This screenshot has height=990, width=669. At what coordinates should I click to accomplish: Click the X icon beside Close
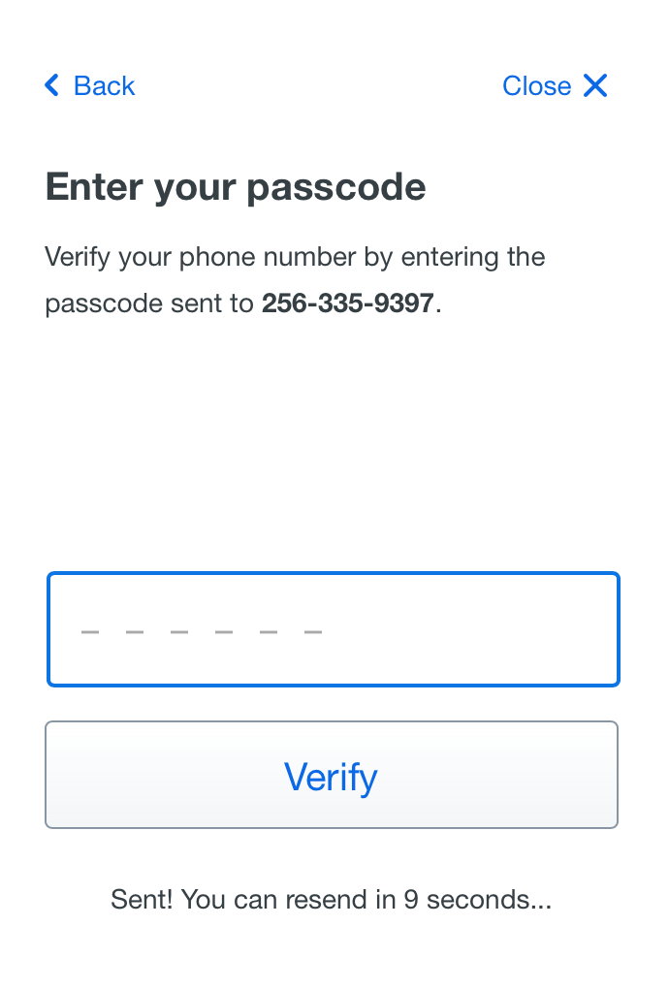[595, 85]
